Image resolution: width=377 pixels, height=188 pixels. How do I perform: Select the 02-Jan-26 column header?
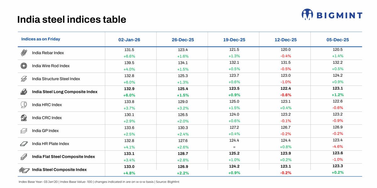pos(129,40)
